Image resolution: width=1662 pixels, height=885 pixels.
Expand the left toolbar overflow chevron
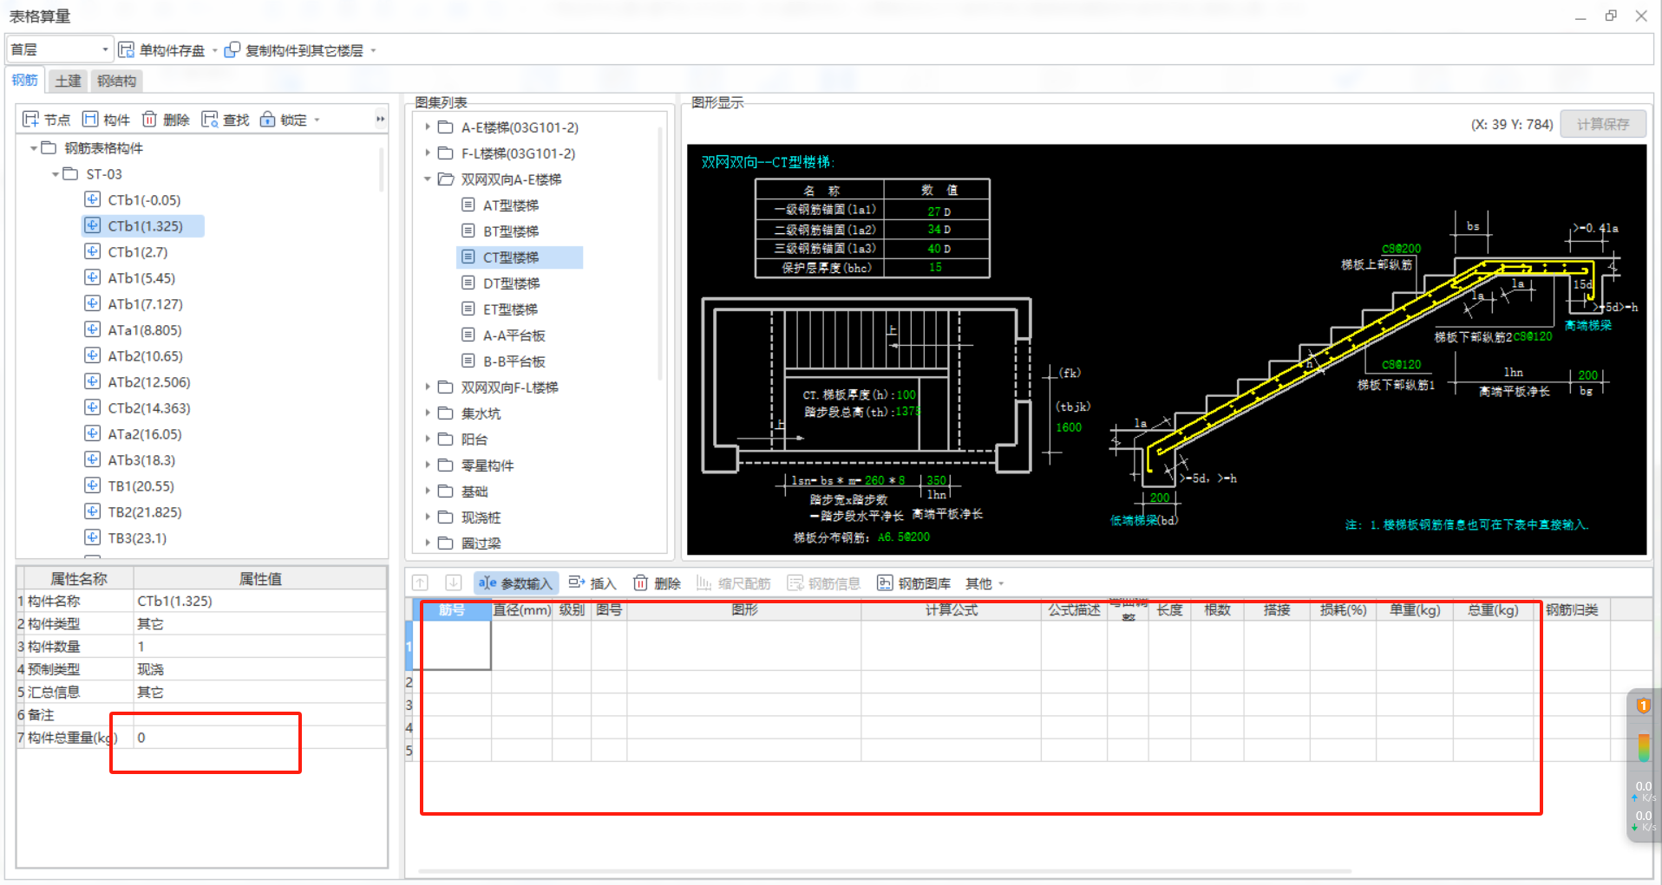[380, 120]
